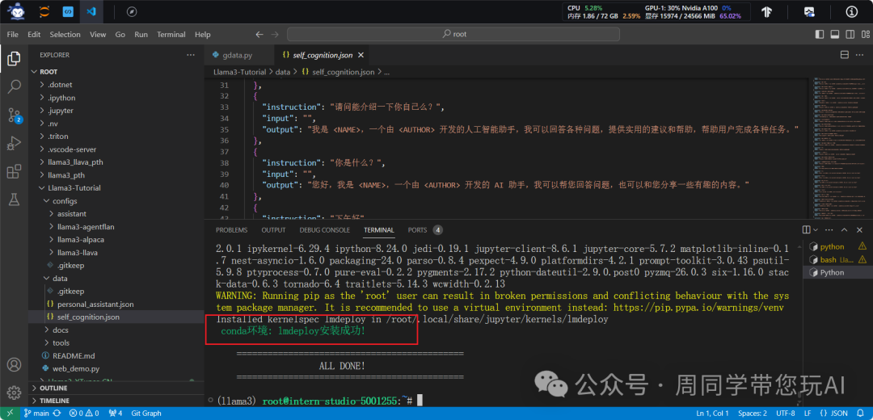Synchronize changes with the sync icon
This screenshot has height=420, width=873.
tap(57, 414)
